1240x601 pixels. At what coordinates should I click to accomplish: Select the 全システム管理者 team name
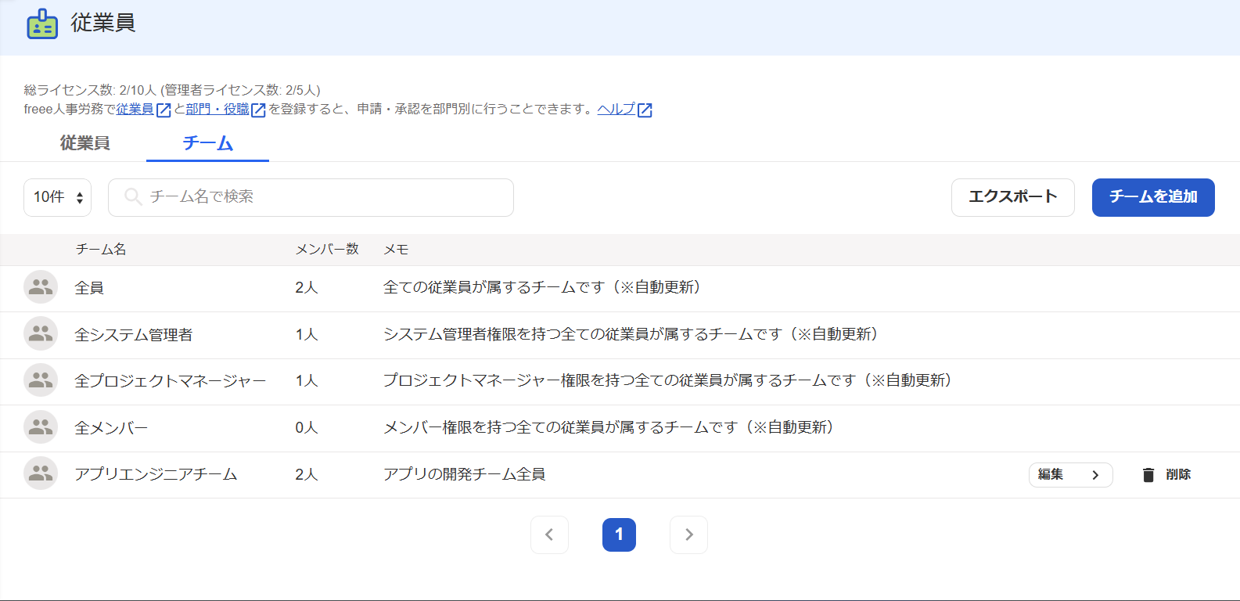click(134, 335)
